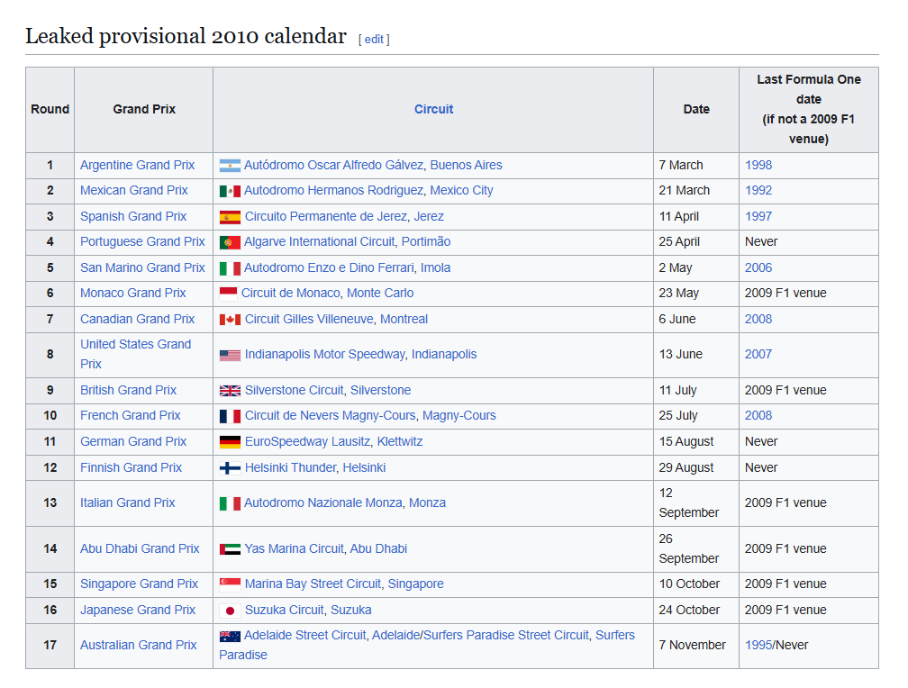Click the Spain flag icon
Screen dimensions: 908x688
[230, 218]
